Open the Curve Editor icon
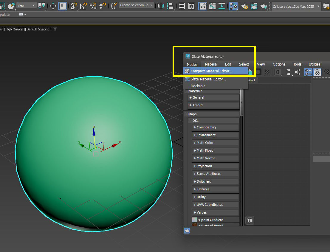 click(212, 6)
